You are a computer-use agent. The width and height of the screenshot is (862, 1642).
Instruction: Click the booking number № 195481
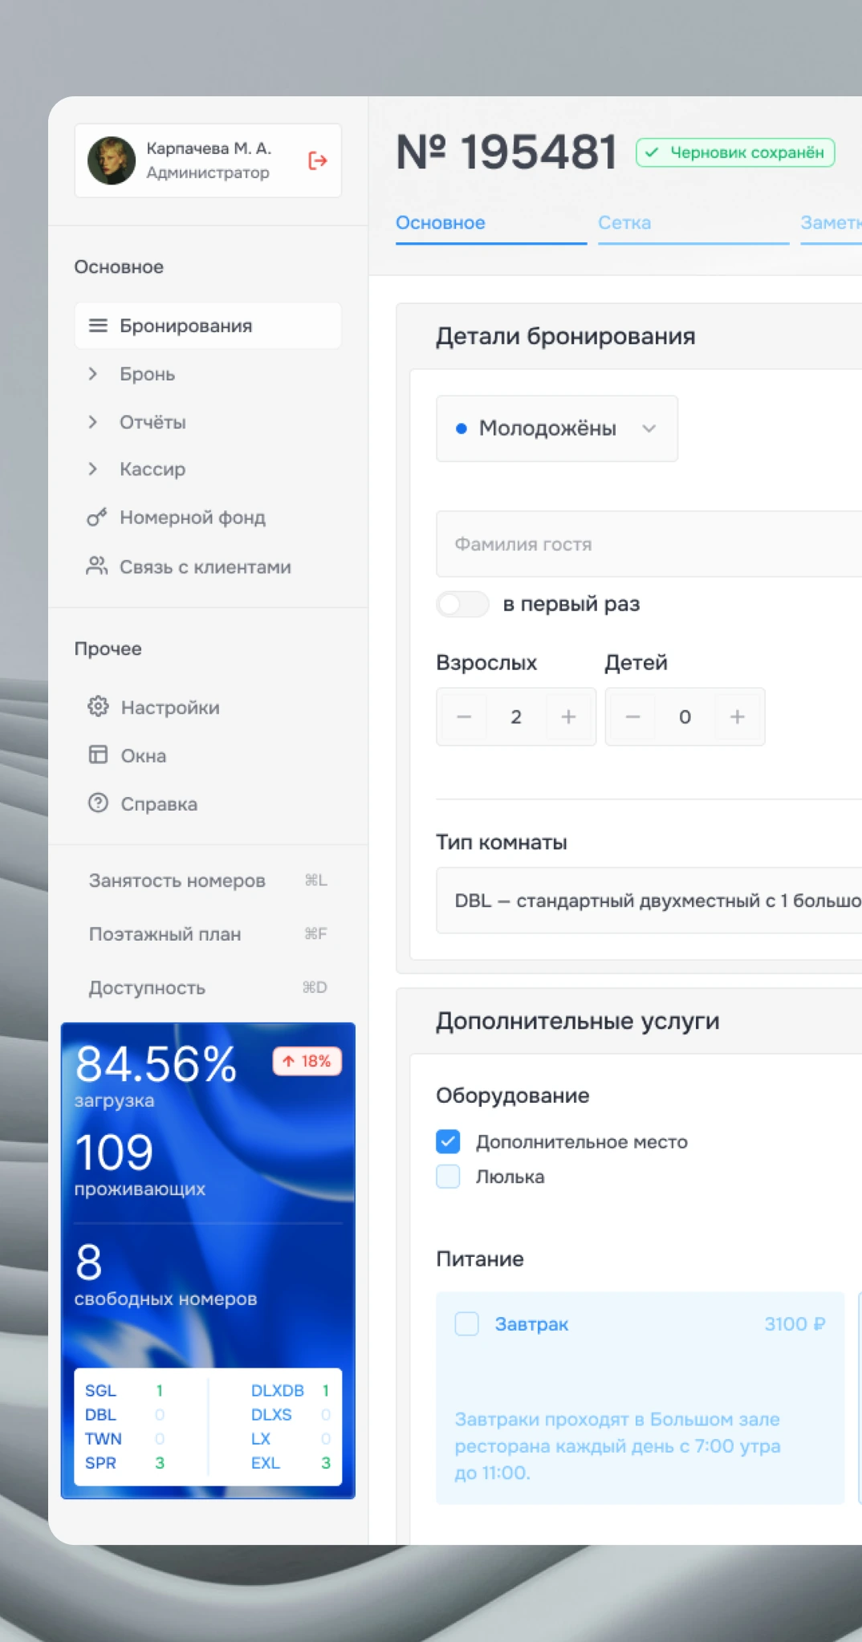pos(506,152)
